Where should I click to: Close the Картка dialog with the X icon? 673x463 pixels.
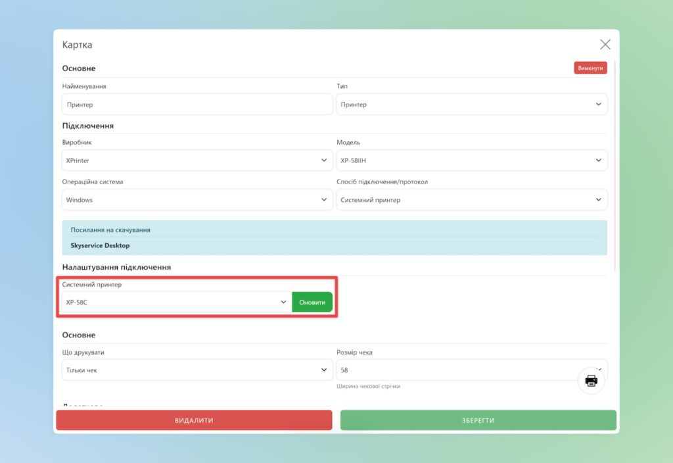pos(605,45)
